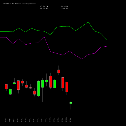Click the open value O: 20.00
126x126 pixels.
click(x=44, y=9)
